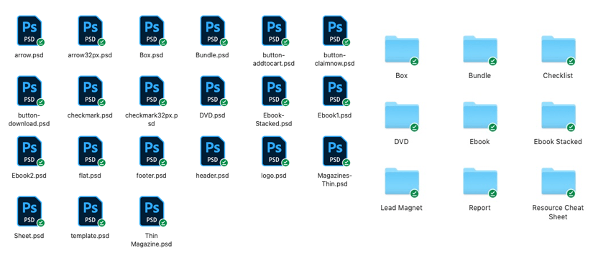Screen dimensions: 593x258
Task: Click the 'Bundle.psd' file name label
Action: coord(213,55)
